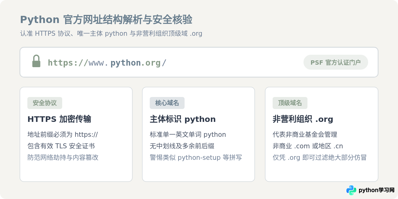Click the green padlock icon
The height and width of the screenshot is (199, 398).
point(36,61)
